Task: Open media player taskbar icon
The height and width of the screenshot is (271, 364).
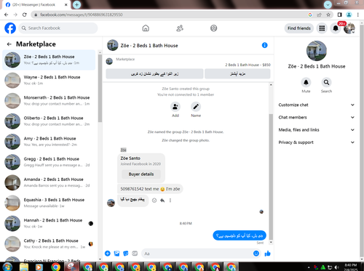Action: coord(39,267)
